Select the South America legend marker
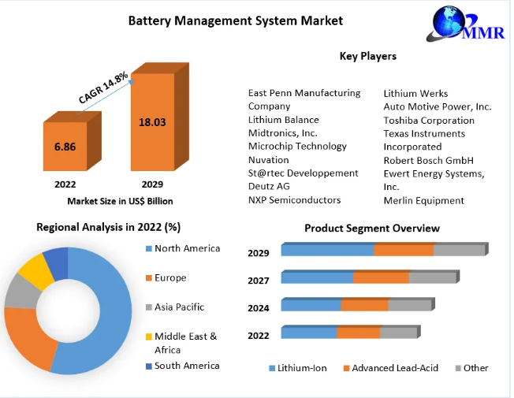This screenshot has width=514, height=398. pyautogui.click(x=147, y=366)
